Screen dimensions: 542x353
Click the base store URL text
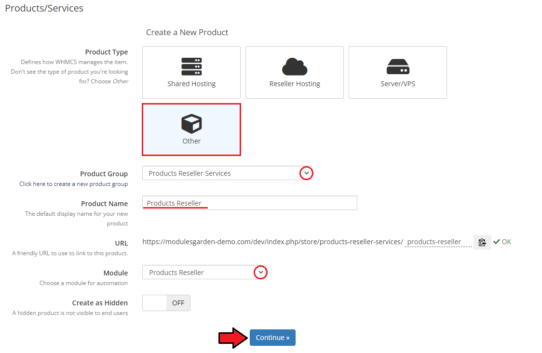click(x=273, y=242)
